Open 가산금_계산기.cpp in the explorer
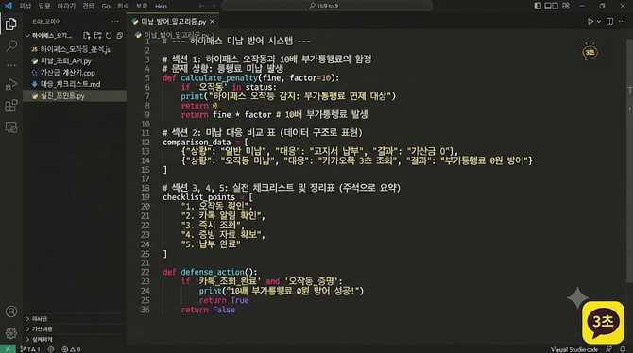 click(x=67, y=73)
